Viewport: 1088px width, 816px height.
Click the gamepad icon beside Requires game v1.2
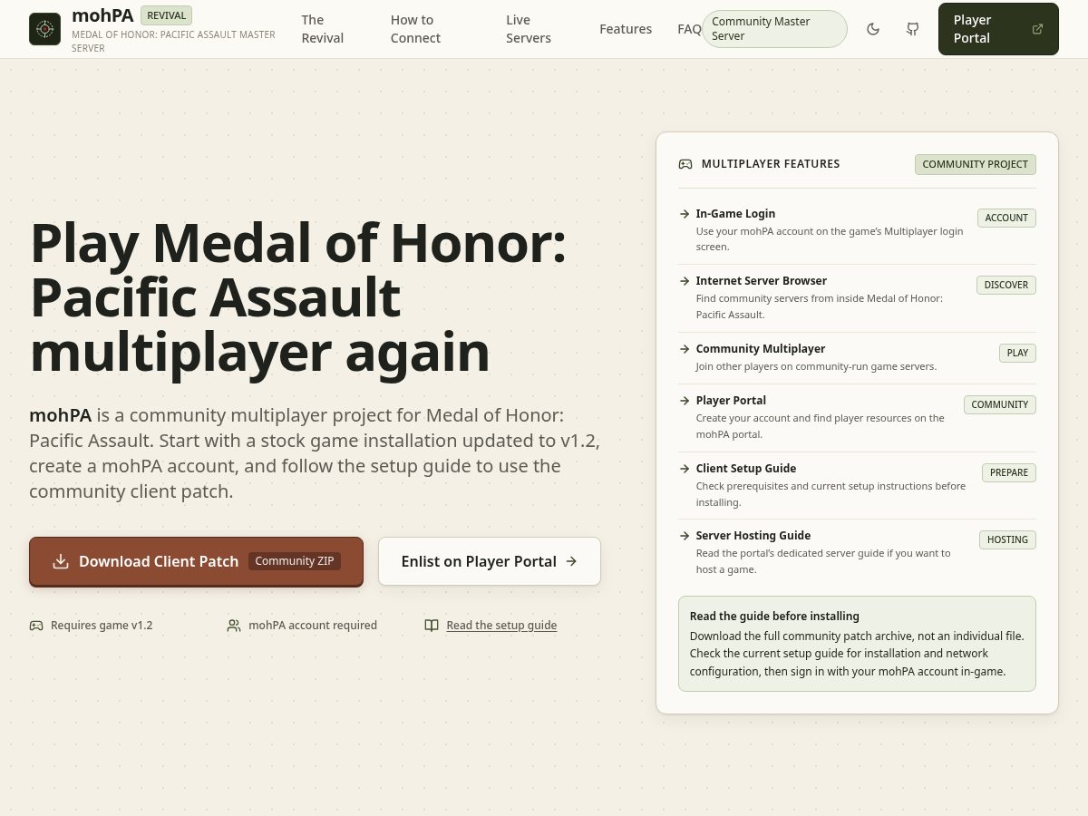[36, 626]
